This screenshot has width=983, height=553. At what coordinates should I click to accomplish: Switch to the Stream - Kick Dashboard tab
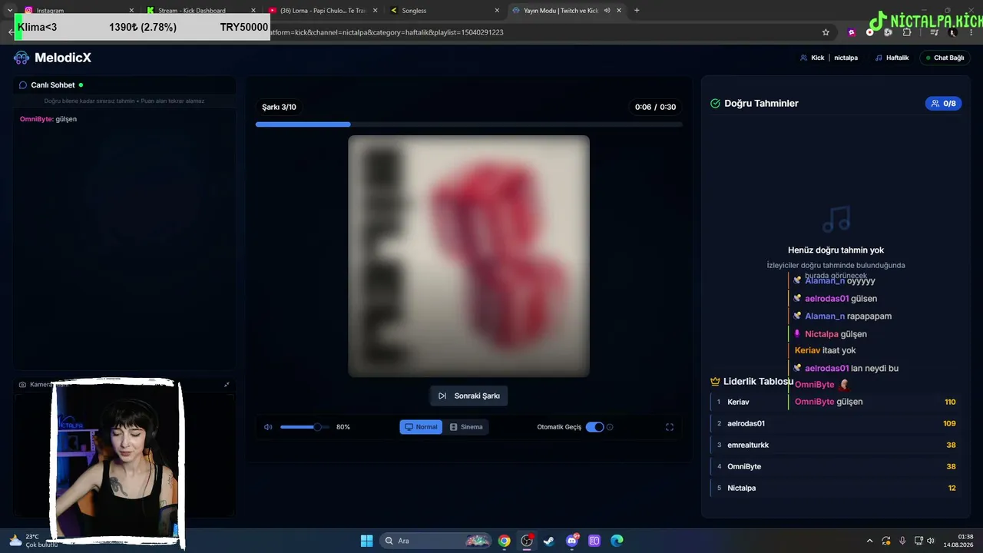click(200, 11)
